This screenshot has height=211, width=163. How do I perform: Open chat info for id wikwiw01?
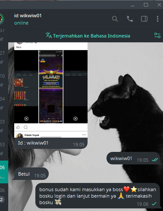pyautogui.click(x=28, y=16)
